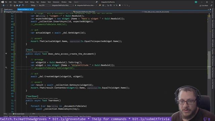Open the Output panel tab

6,116
